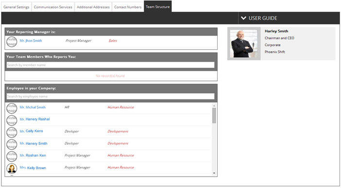This screenshot has height=188, width=341.
Task: Click Hanery Rashal's profile image icon
Action: tap(12, 120)
